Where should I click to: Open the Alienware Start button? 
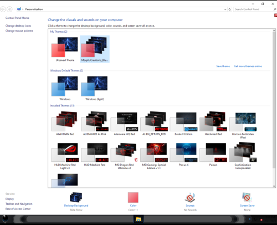[x=5, y=219]
